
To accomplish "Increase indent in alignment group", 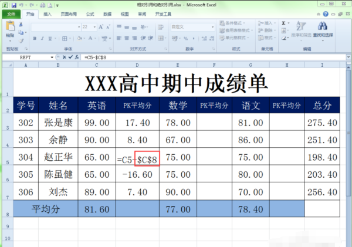I will (150, 38).
